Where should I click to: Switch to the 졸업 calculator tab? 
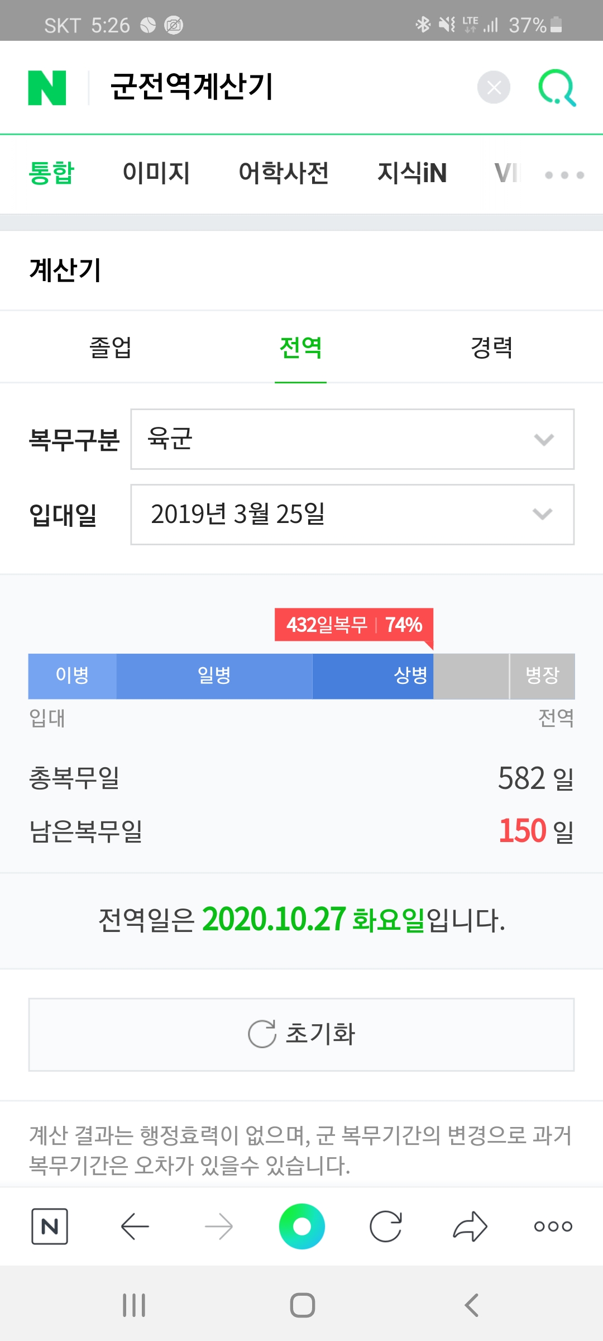pos(111,347)
